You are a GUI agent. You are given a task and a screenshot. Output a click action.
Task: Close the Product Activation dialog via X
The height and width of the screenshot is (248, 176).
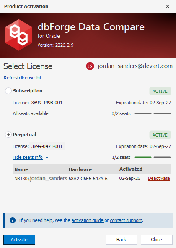click(168, 6)
